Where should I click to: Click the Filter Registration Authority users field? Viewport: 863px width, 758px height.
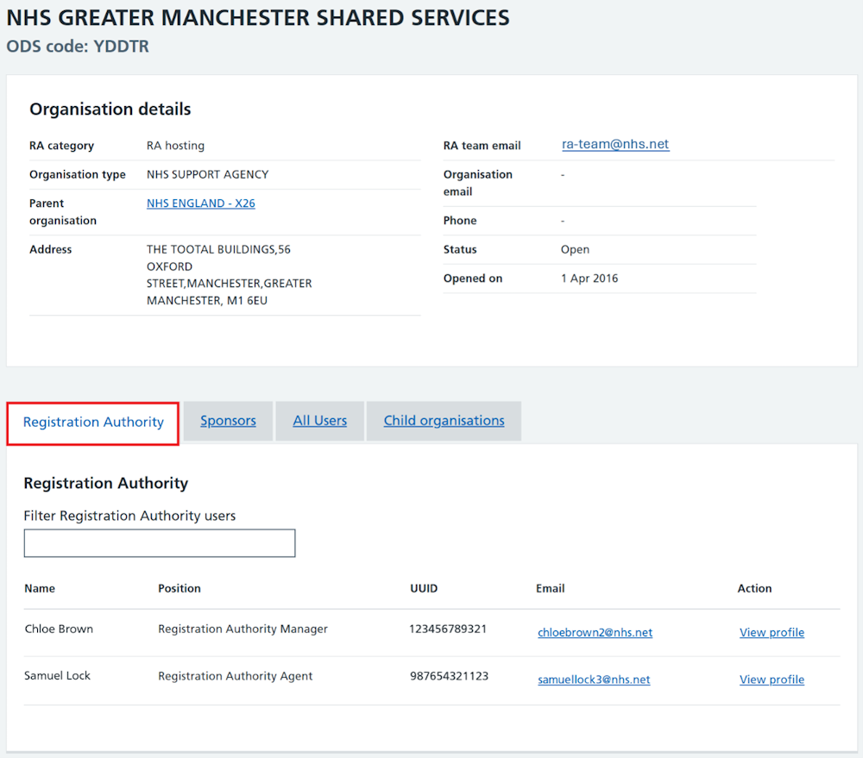pyautogui.click(x=160, y=543)
